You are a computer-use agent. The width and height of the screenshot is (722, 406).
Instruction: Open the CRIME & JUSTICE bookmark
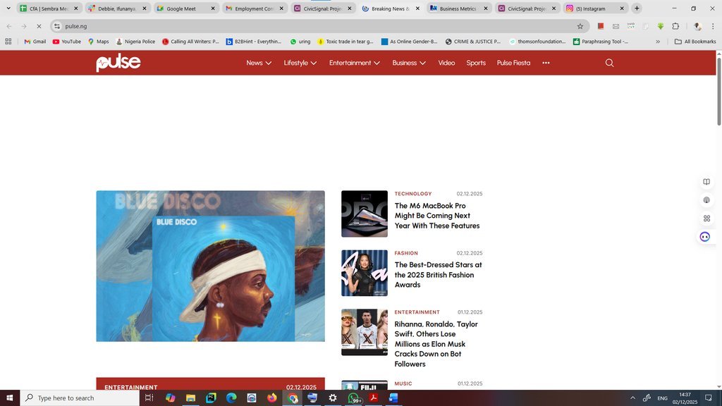click(473, 42)
